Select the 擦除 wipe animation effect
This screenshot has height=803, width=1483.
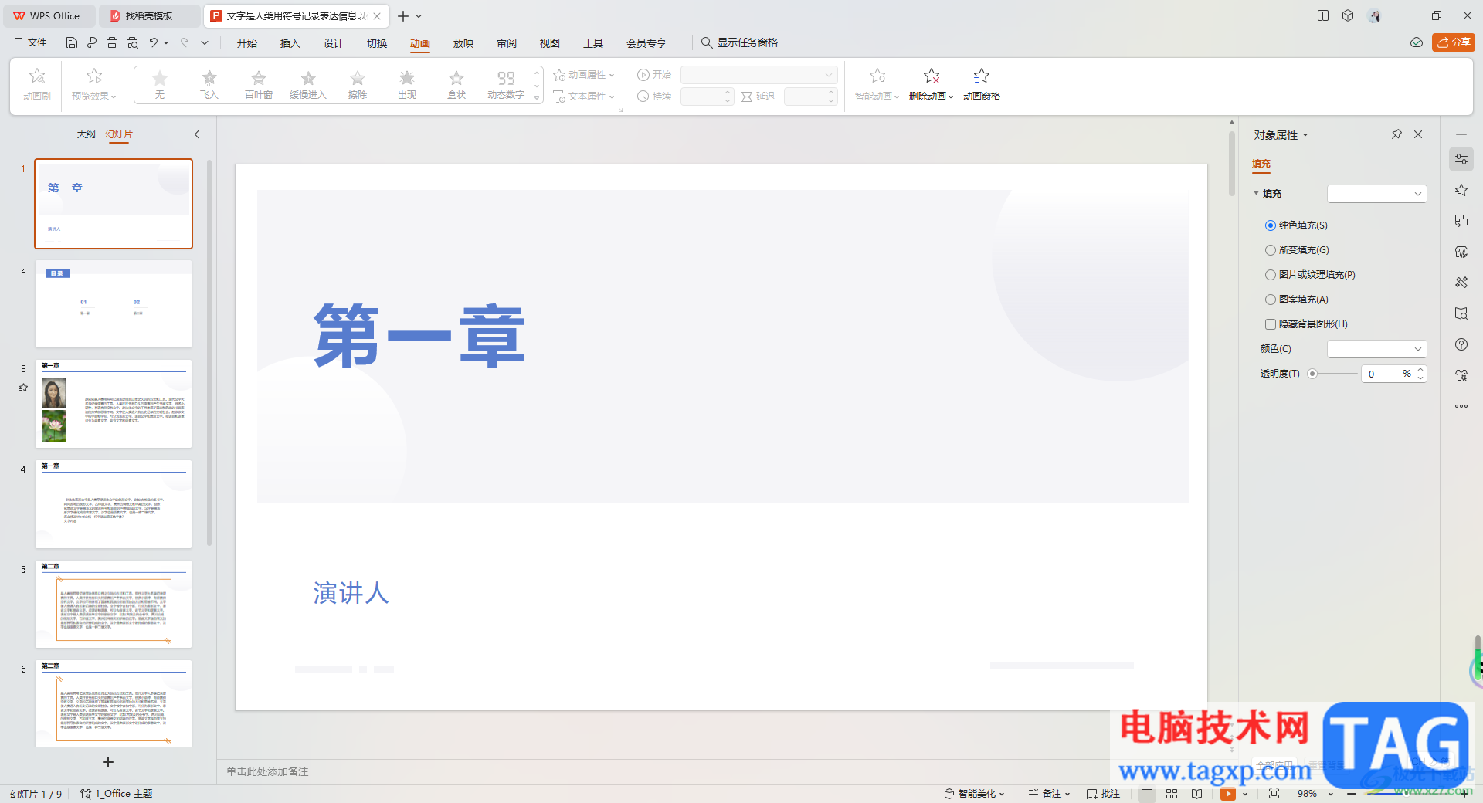point(358,85)
